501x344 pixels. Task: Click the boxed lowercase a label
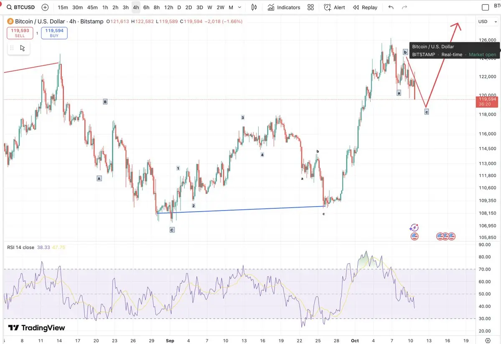pyautogui.click(x=399, y=93)
